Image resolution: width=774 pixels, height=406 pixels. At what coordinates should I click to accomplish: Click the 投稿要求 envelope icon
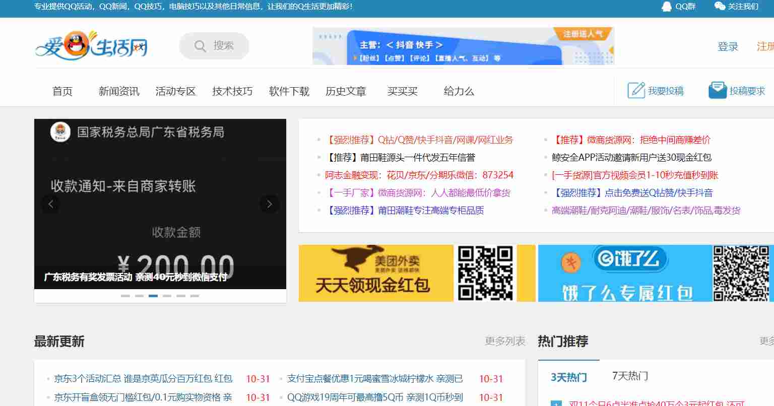click(x=717, y=90)
